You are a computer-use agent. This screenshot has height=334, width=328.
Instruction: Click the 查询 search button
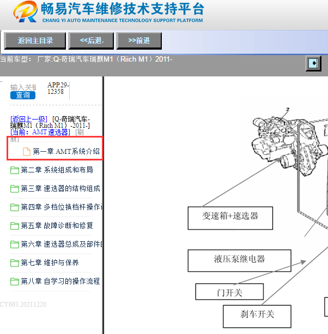(x=23, y=95)
